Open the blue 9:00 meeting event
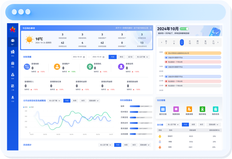 pos(193,67)
